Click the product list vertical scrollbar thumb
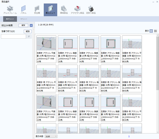Screen dimensions: 159x139 tap(158, 63)
